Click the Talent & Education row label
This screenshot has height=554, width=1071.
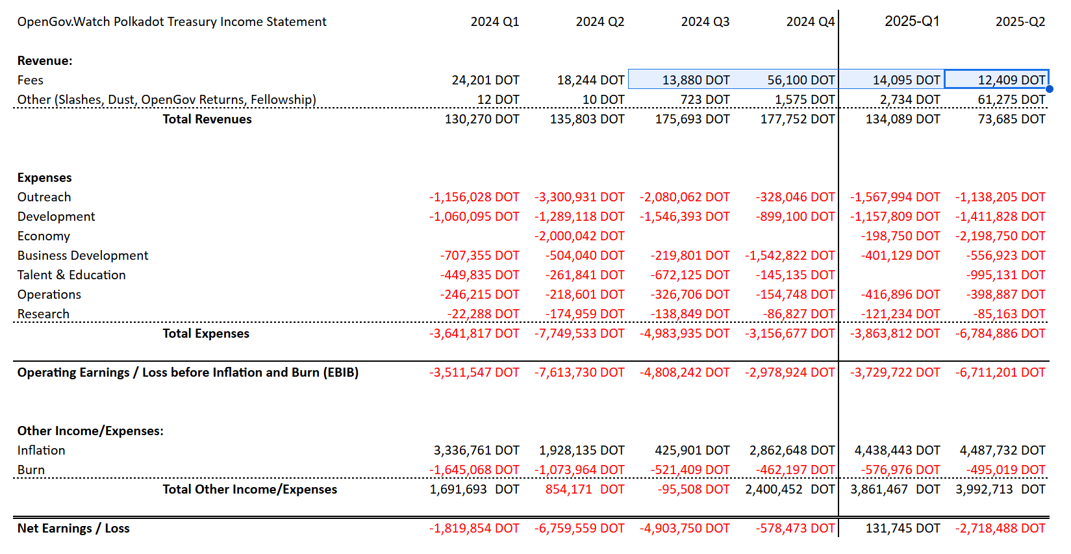[x=71, y=275]
